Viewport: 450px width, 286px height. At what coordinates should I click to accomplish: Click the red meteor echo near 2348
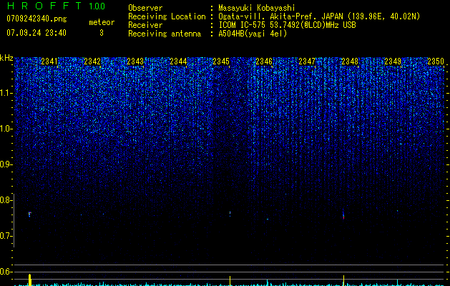click(x=343, y=217)
